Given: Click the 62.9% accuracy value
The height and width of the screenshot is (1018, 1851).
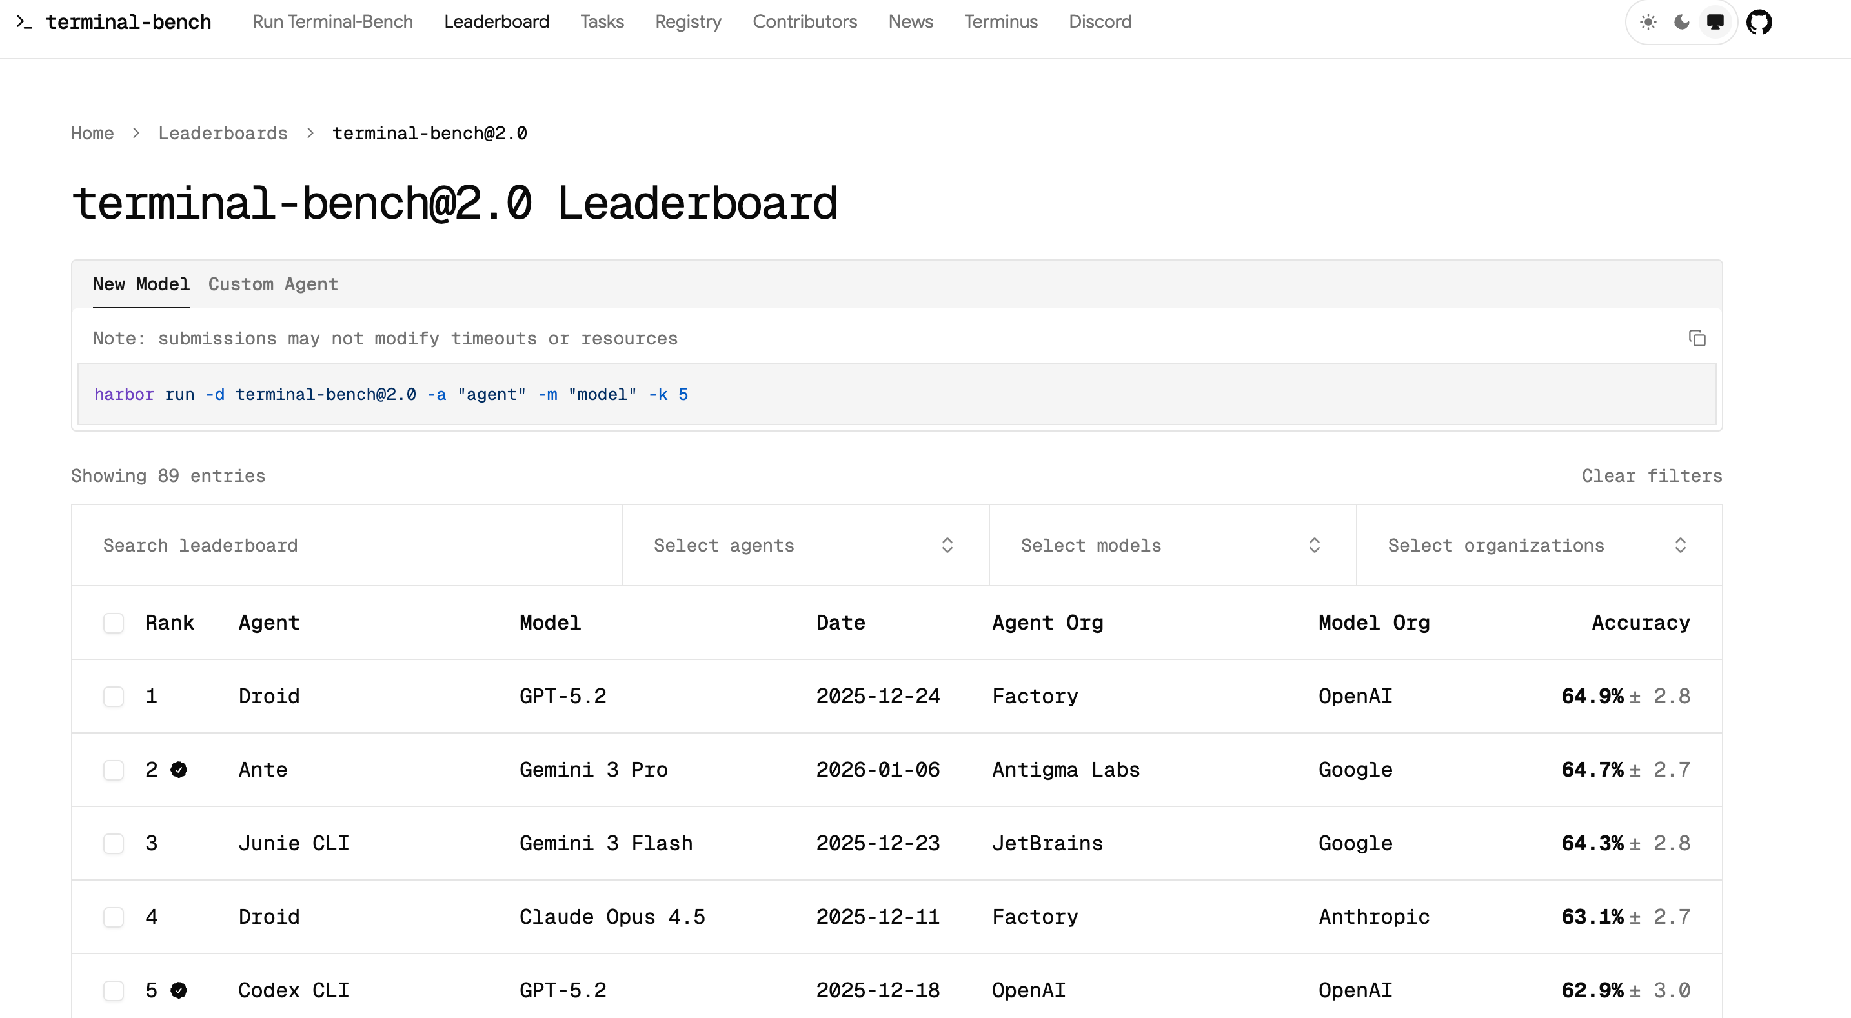Looking at the screenshot, I should [1592, 990].
